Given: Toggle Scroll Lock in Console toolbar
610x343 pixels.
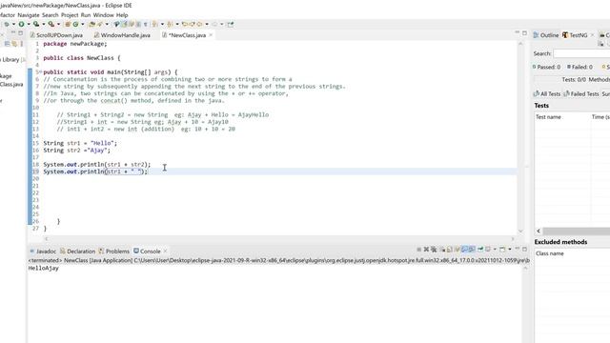Looking at the screenshot, I should (x=449, y=250).
